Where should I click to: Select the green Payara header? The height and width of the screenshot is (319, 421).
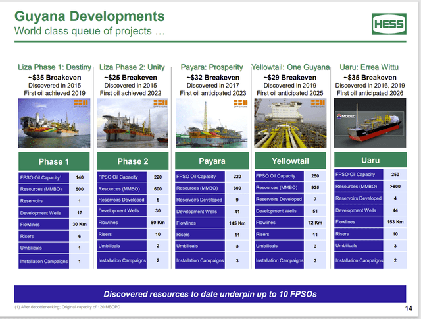coord(212,161)
